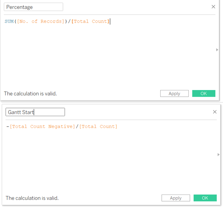Screen dimensions: 223x207
Task: Confirm Gantt Start calculation with OK
Action: (x=205, y=198)
